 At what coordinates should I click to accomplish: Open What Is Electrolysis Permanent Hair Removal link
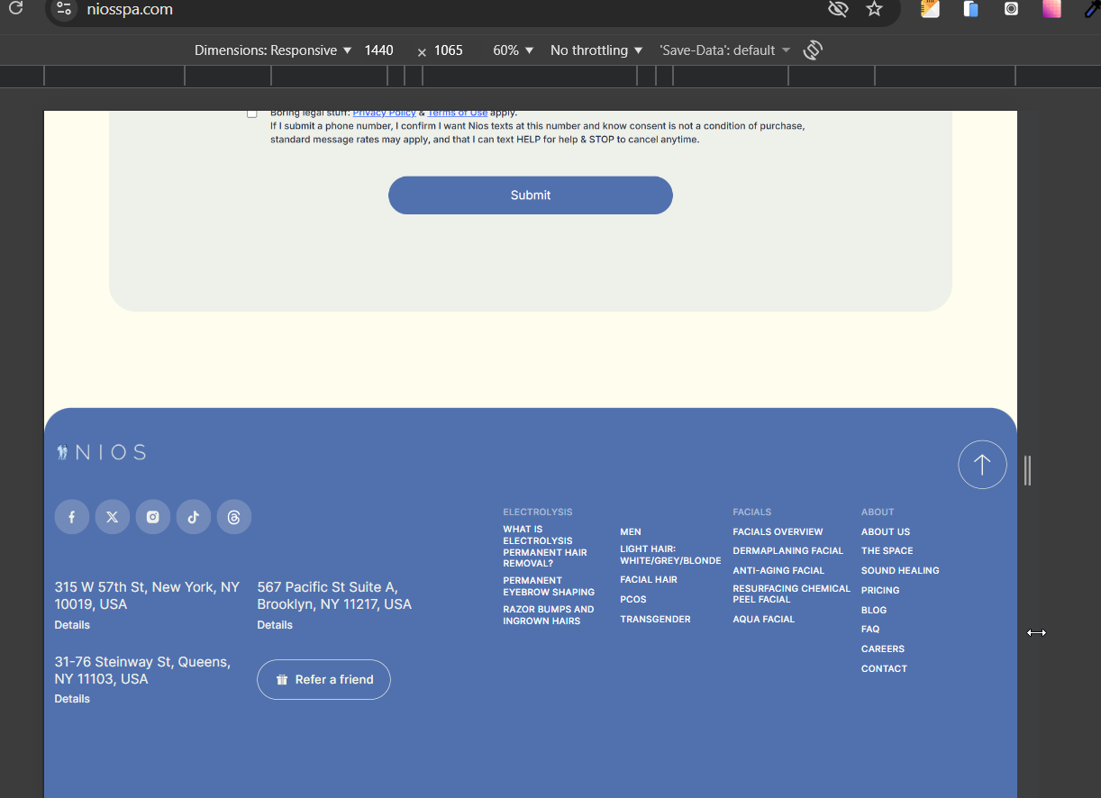(545, 547)
